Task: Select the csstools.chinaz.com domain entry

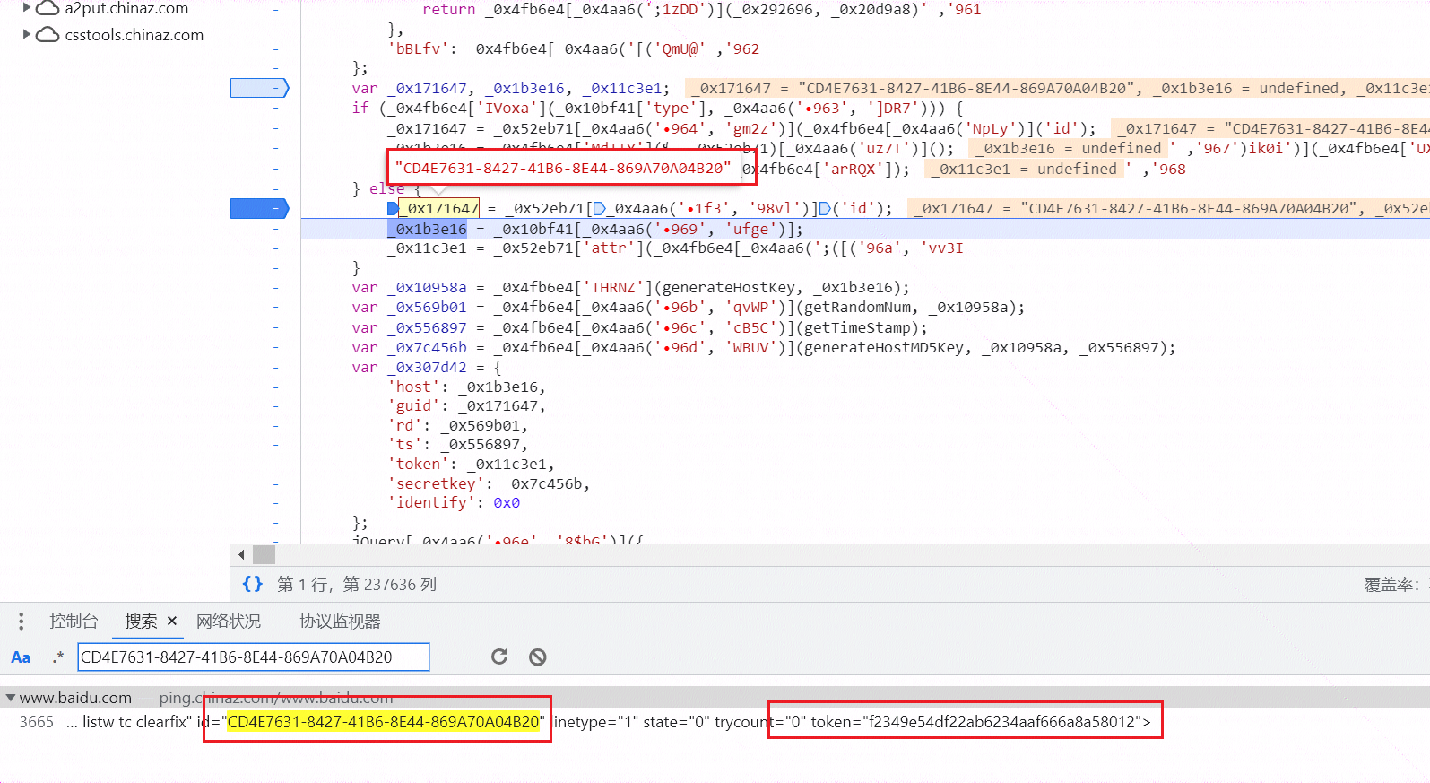Action: tap(134, 35)
